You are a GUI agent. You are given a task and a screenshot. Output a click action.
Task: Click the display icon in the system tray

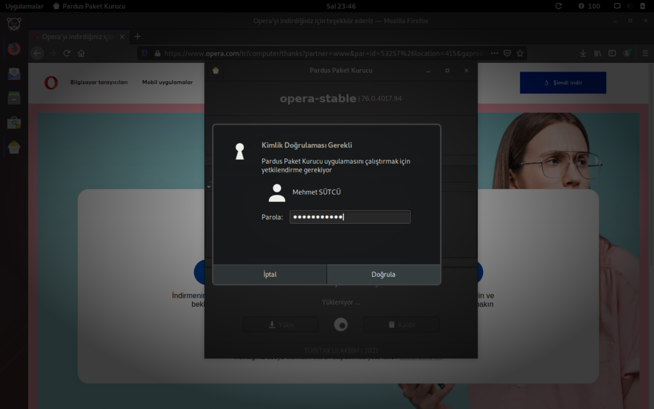[617, 6]
